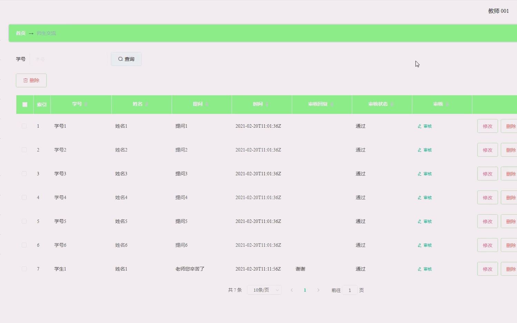Click the previous page chevron in pagination

point(292,290)
